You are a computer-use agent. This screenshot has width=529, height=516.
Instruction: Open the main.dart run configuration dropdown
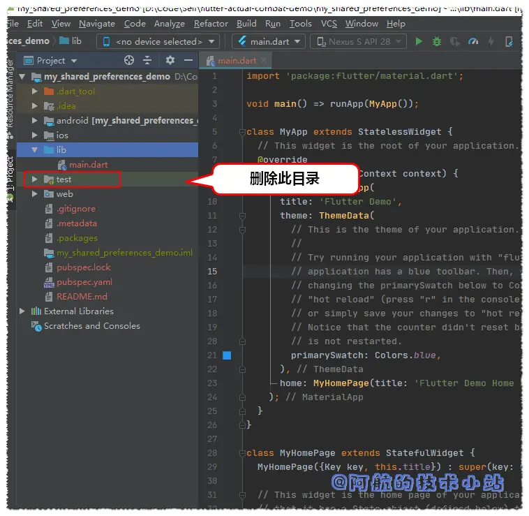tap(269, 41)
